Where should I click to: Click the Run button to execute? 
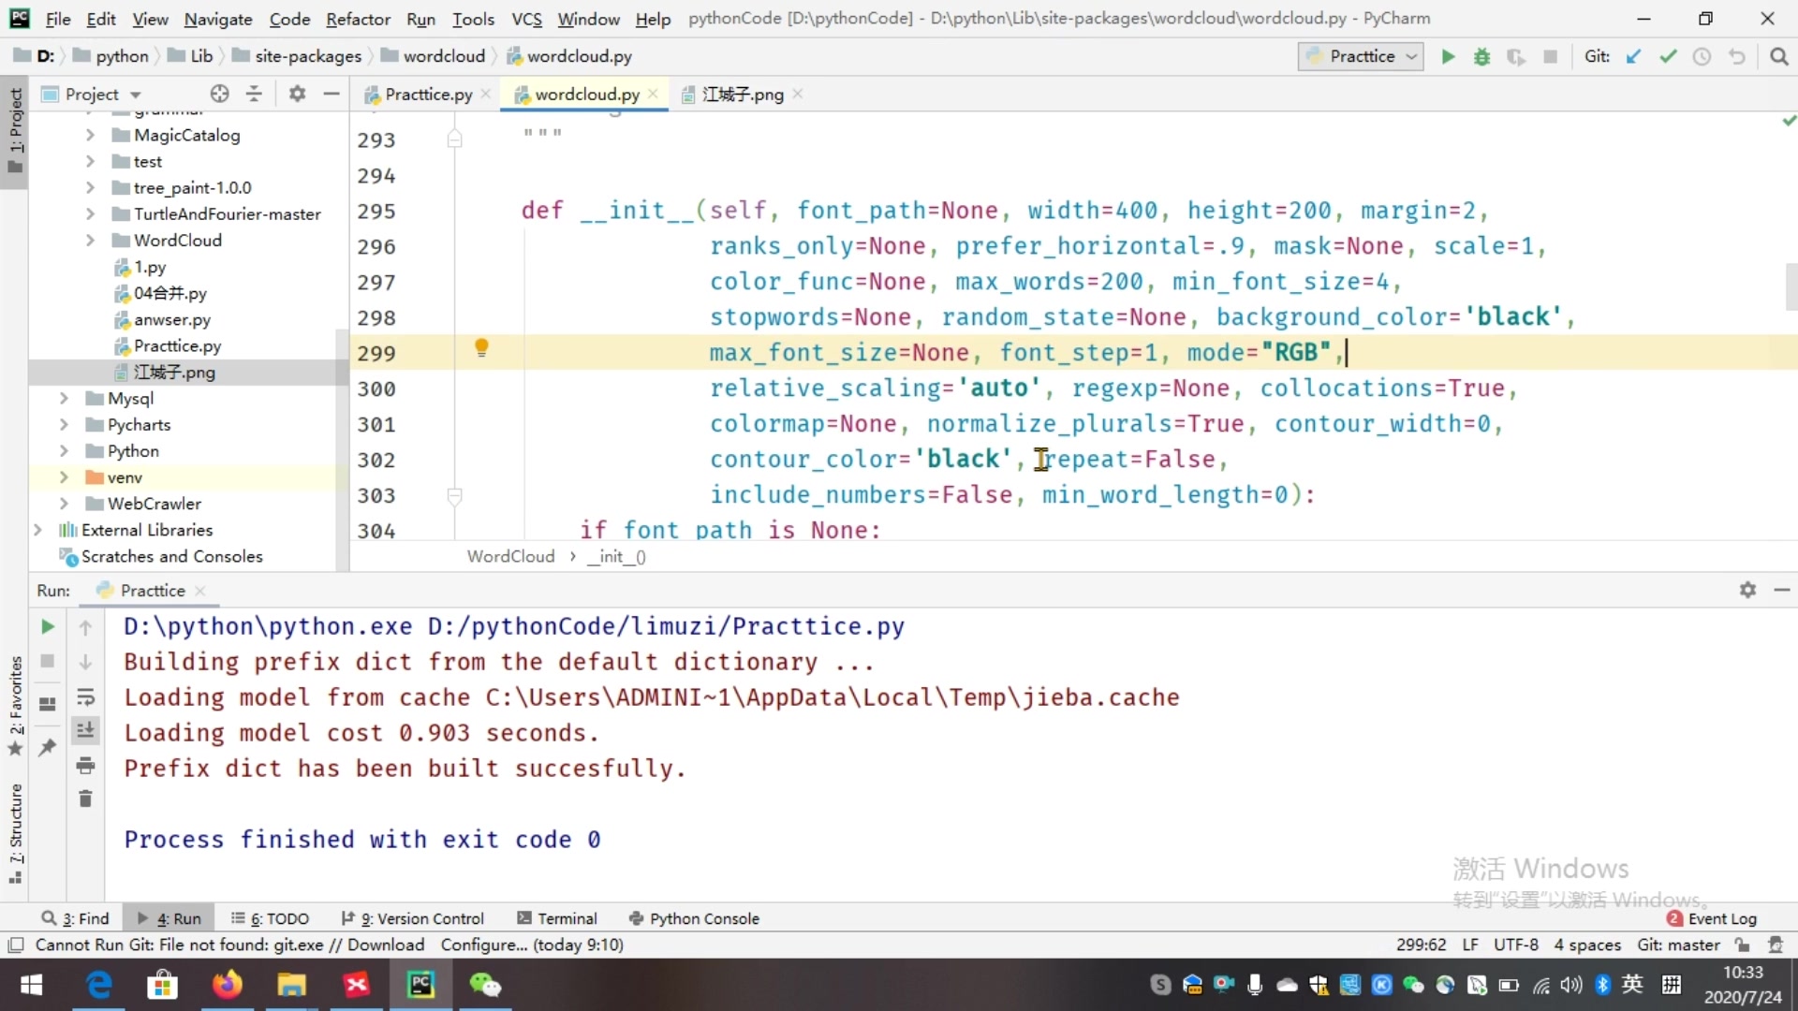1449,55
